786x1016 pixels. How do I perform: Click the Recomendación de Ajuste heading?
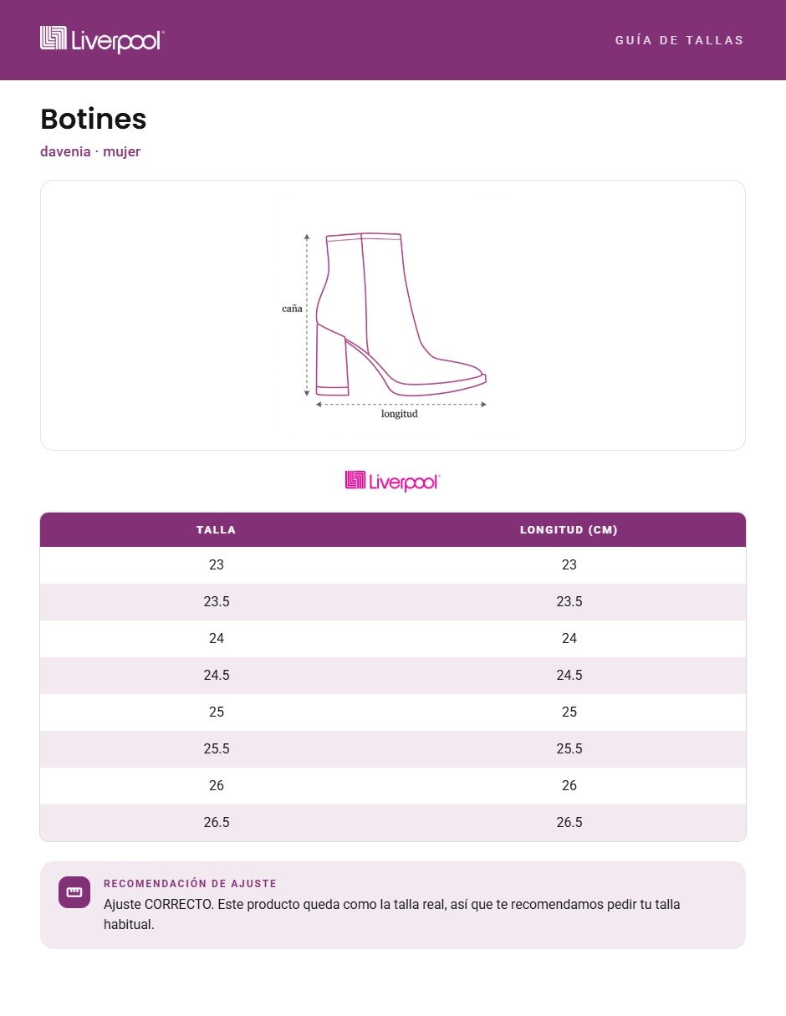pos(190,884)
